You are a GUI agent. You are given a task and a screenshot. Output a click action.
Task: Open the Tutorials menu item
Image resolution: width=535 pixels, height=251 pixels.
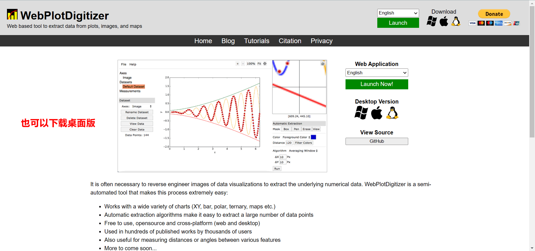point(257,41)
